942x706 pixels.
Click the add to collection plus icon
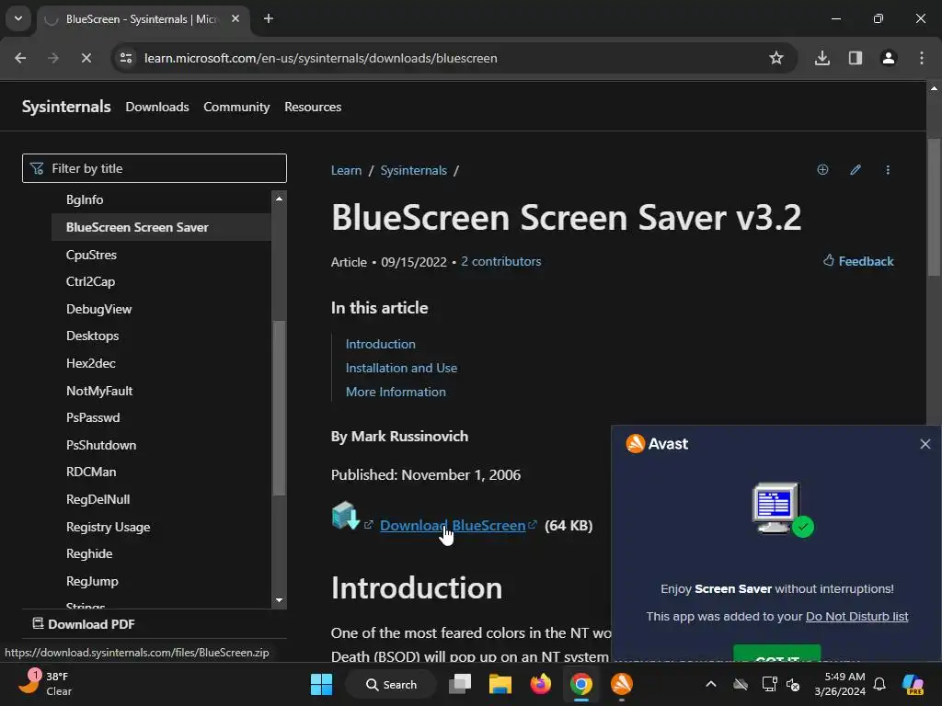[822, 170]
